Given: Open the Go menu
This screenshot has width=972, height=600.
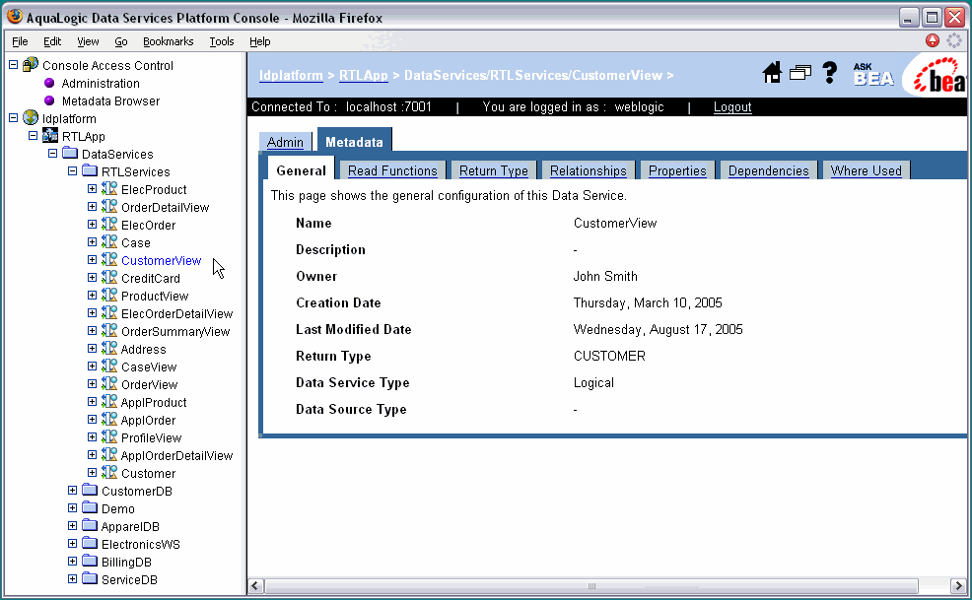Looking at the screenshot, I should point(121,41).
